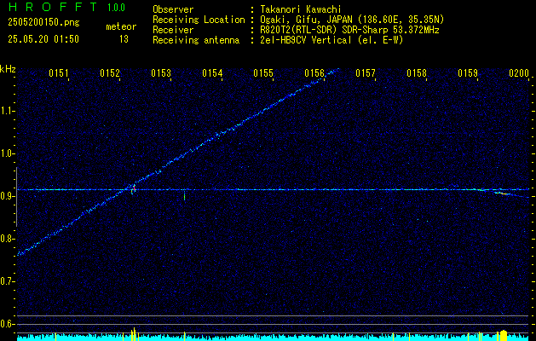Click the 0158 time axis label
Viewport: 536px width, 341px height.
[417, 73]
